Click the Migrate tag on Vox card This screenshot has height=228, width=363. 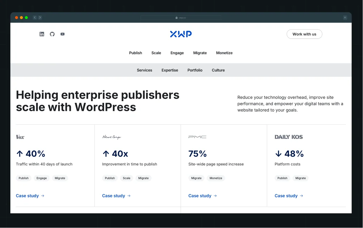pos(60,178)
